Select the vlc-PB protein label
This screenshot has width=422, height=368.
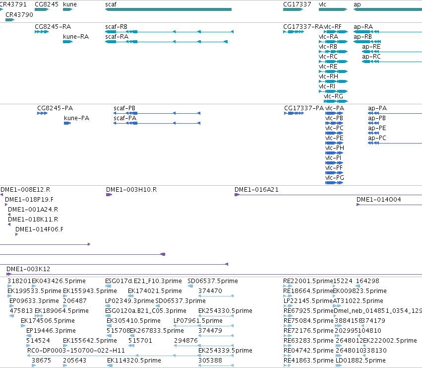pyautogui.click(x=334, y=118)
